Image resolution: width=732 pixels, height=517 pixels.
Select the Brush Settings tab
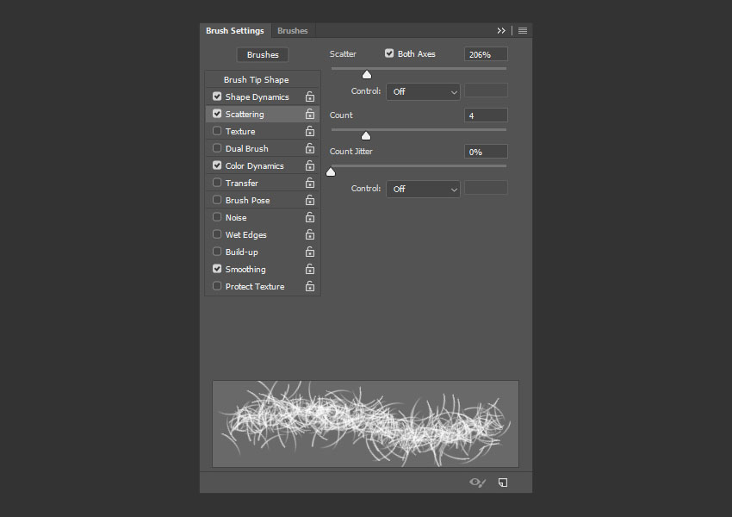click(235, 31)
